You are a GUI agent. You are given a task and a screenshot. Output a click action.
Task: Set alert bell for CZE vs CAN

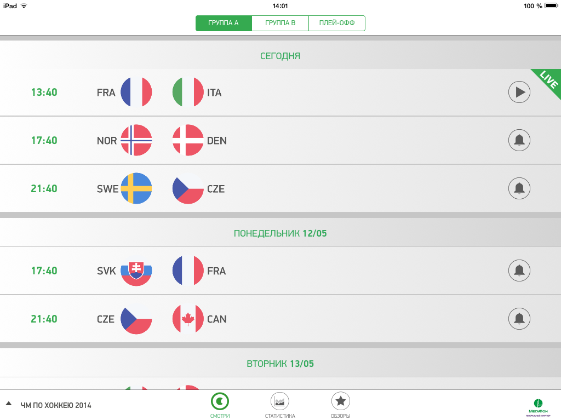519,319
